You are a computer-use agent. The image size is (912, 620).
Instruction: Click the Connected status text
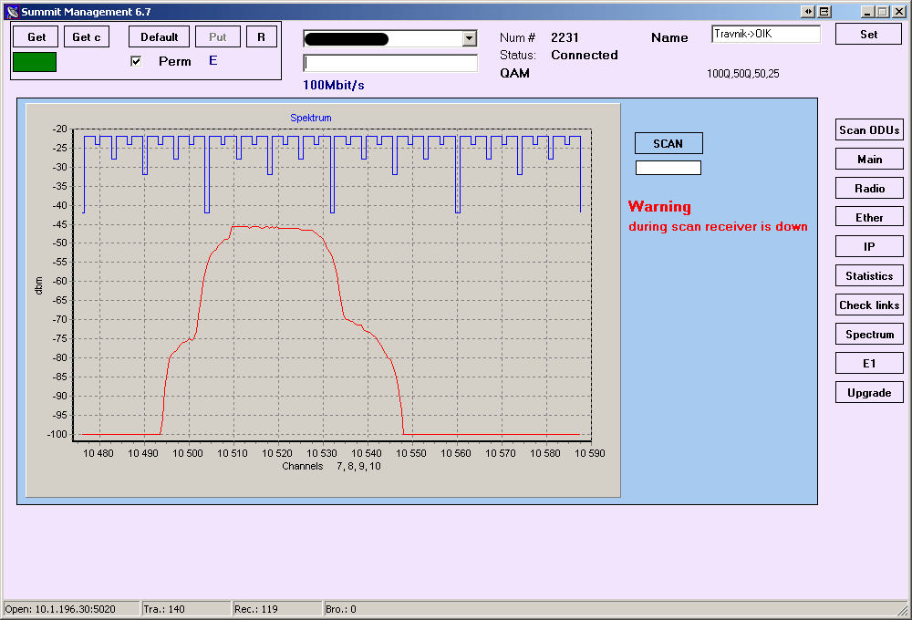pos(584,55)
